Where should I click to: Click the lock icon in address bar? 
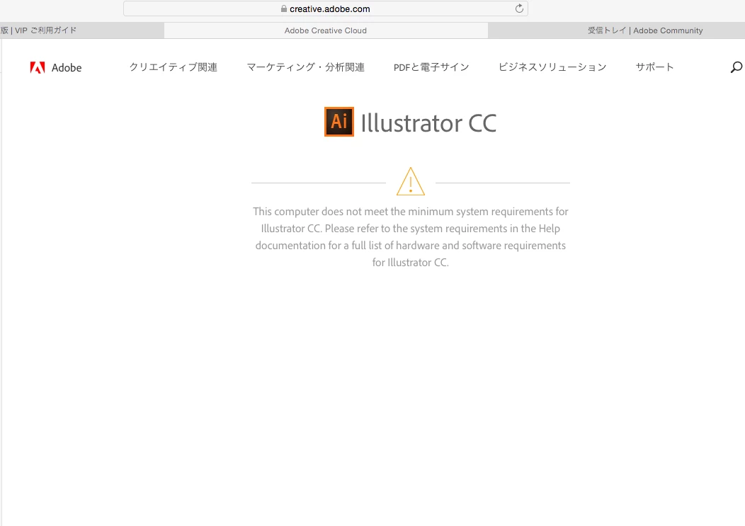pos(284,8)
